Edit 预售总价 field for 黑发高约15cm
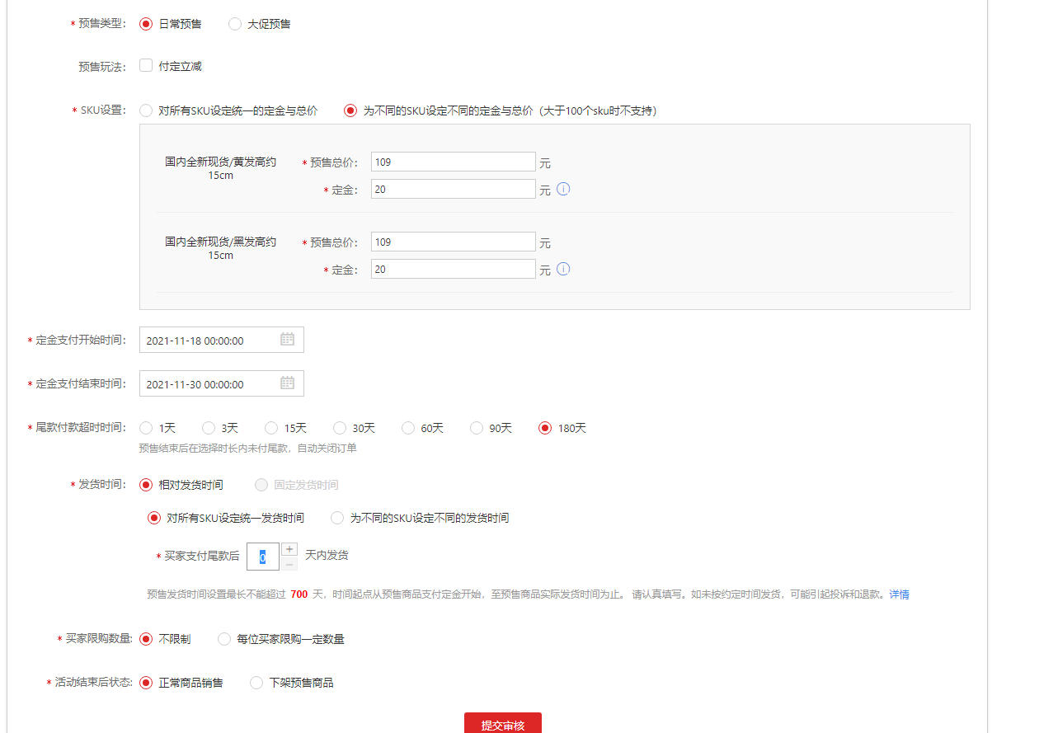 (454, 242)
